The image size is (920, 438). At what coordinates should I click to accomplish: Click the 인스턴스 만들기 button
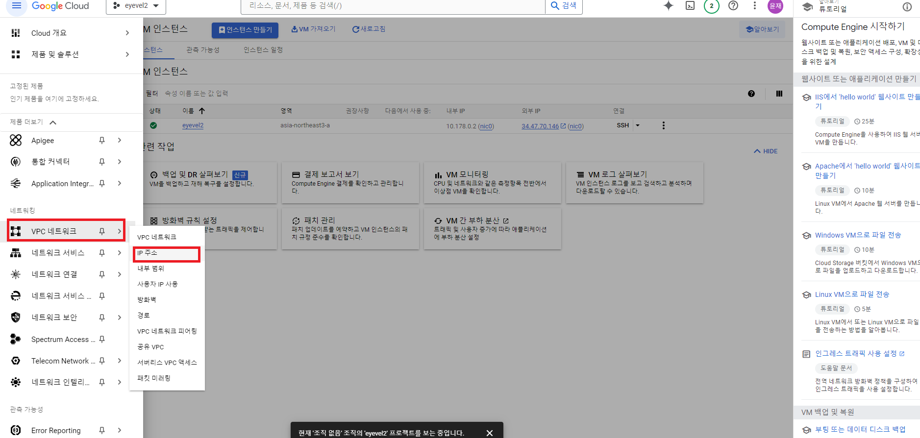(x=245, y=30)
